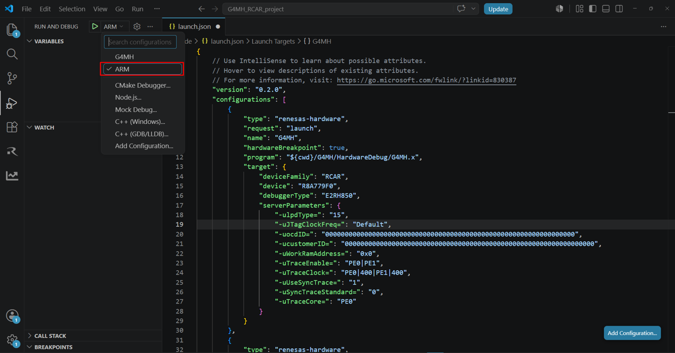
Task: Open editor more actions ellipsis
Action: [663, 26]
